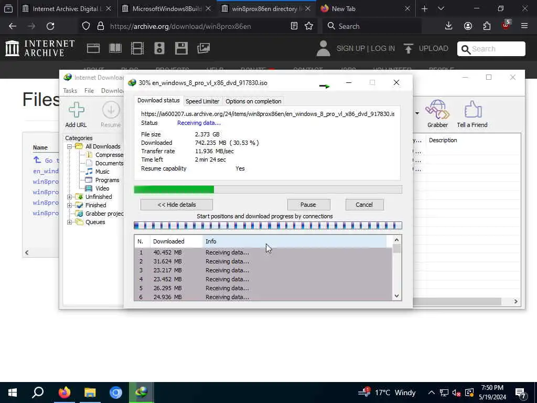Open Firefox extensions puzzle icon
This screenshot has width=537, height=403.
487,26
